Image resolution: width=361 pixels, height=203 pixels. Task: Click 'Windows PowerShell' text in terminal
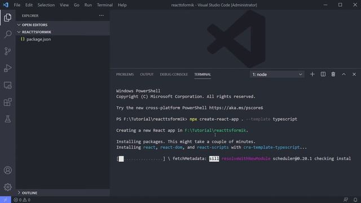pos(138,91)
